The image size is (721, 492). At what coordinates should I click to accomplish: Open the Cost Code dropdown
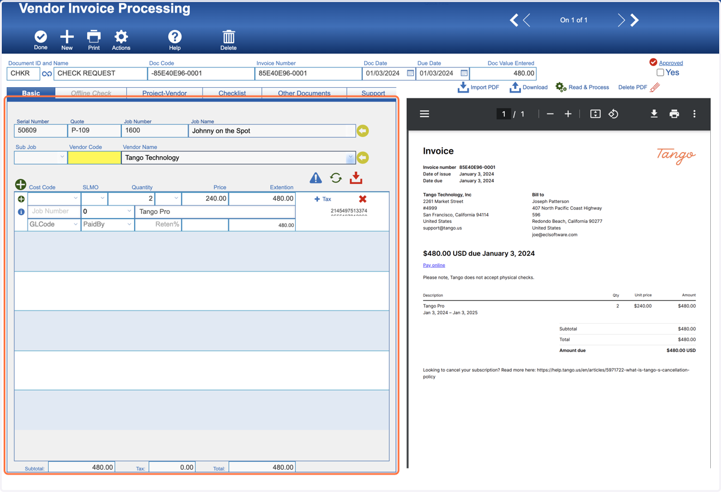click(x=54, y=198)
